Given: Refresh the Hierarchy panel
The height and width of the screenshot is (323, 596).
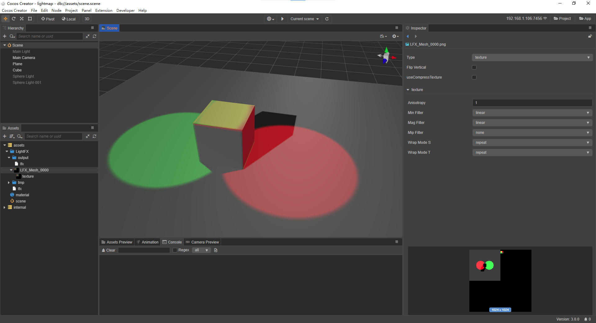Looking at the screenshot, I should (95, 36).
